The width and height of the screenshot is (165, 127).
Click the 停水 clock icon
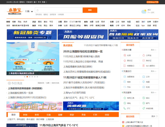pyautogui.click(x=144, y=98)
